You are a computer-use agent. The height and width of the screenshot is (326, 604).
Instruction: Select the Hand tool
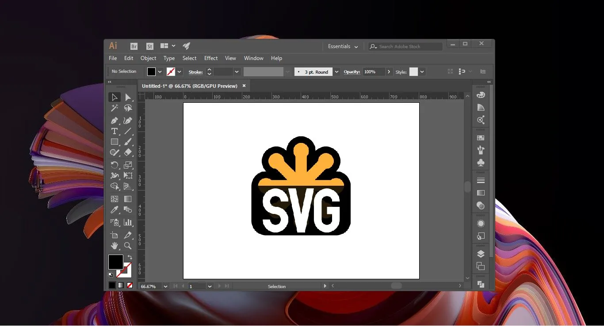115,246
